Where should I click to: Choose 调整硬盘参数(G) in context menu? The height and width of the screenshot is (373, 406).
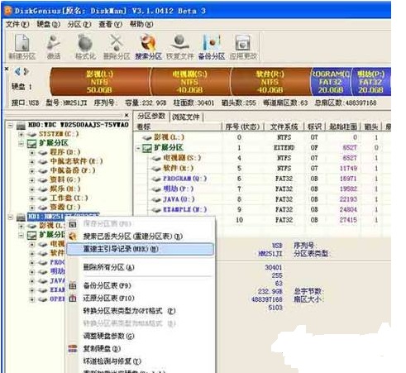click(x=141, y=336)
